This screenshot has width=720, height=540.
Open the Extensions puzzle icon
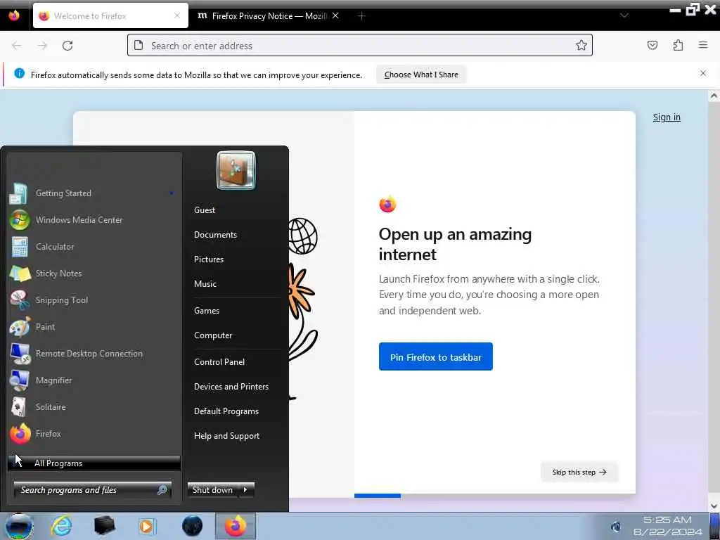point(678,45)
